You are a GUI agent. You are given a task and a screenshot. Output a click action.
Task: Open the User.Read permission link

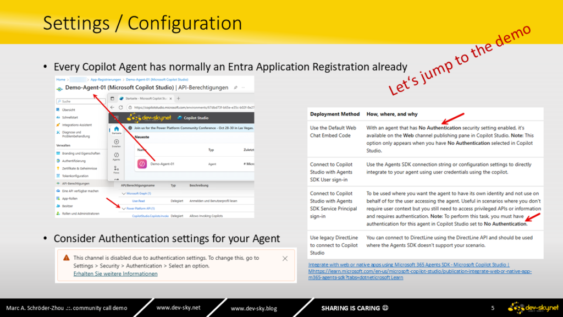tap(138, 201)
